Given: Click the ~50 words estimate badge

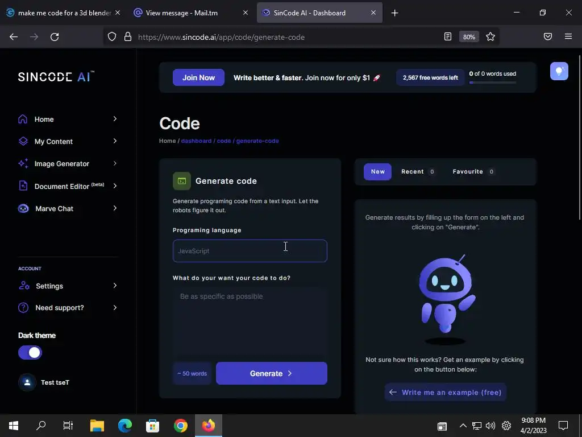Looking at the screenshot, I should pos(192,373).
